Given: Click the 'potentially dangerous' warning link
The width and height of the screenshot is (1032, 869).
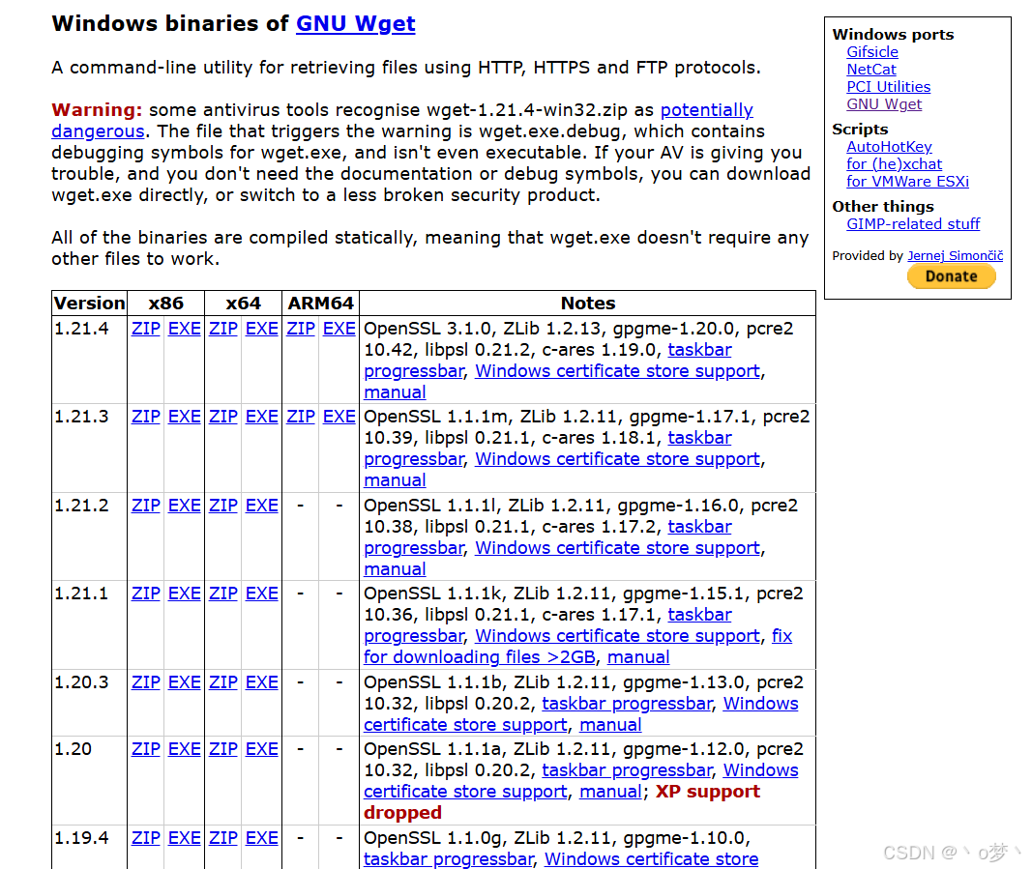Looking at the screenshot, I should (707, 109).
